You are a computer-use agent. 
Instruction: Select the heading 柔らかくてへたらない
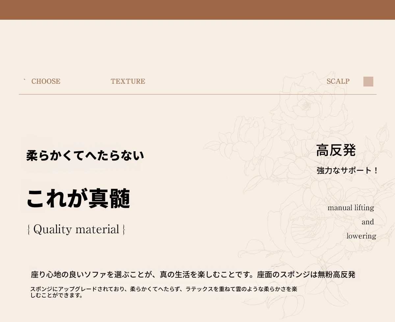85,156
